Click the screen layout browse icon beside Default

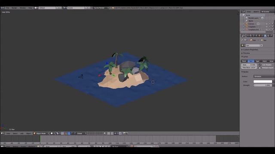36,8
